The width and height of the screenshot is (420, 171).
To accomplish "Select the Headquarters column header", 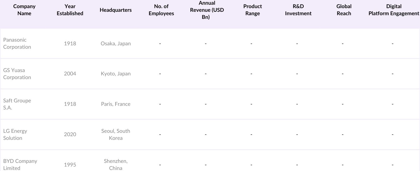I will pos(115,10).
